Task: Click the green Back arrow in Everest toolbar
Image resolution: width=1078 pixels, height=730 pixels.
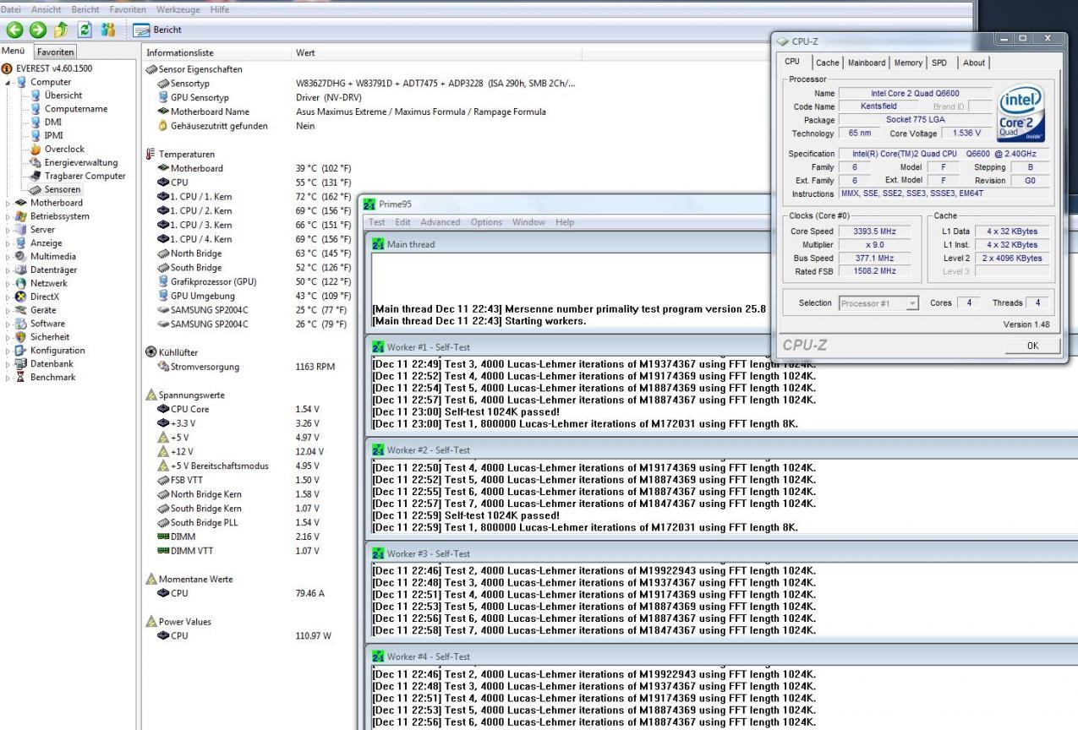Action: click(x=14, y=30)
